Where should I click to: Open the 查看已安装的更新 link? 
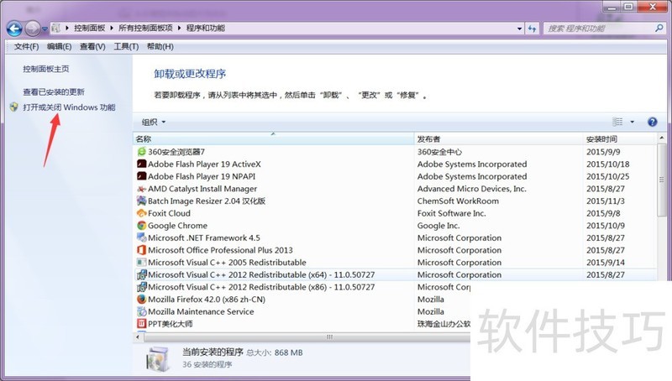tap(54, 92)
